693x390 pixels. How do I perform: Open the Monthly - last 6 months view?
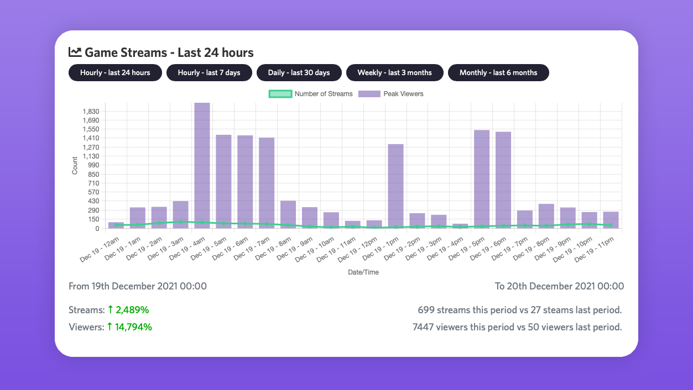(x=498, y=72)
